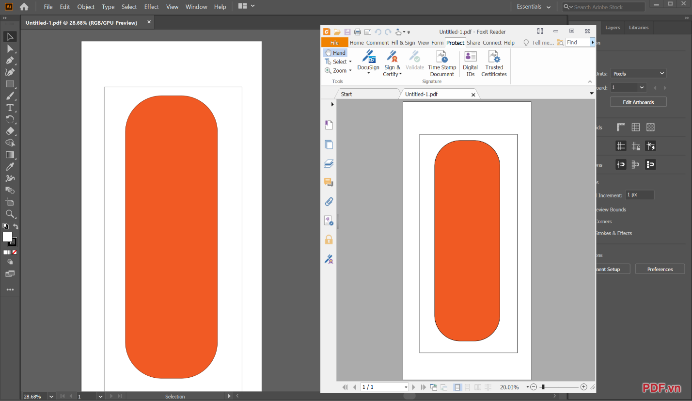Screen dimensions: 692x401
Task: Select the Zoom tool in Illustrator toolbar
Action: point(10,214)
